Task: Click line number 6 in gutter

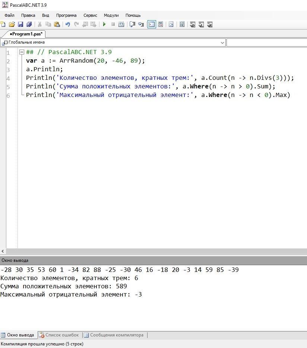Action: (x=8, y=95)
